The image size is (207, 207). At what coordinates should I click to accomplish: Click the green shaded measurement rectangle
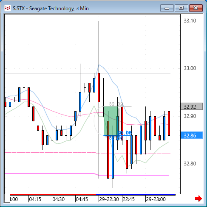pos(111,121)
